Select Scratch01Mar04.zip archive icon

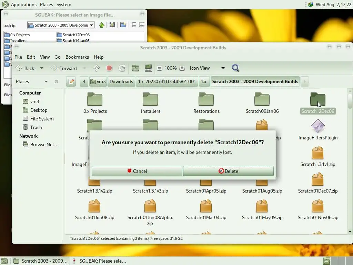206,206
